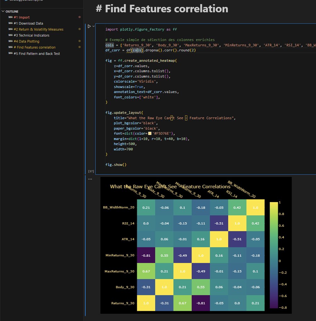This screenshot has width=316, height=321.
Task: Open the cell output more actions ellipsis
Action: 90,179
